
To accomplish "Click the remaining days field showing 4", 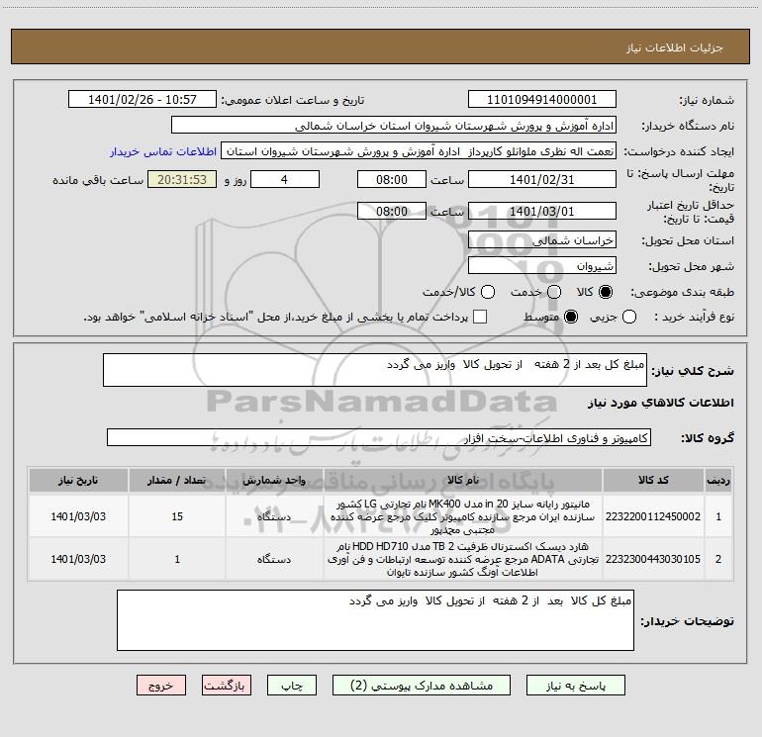I will click(x=285, y=179).
